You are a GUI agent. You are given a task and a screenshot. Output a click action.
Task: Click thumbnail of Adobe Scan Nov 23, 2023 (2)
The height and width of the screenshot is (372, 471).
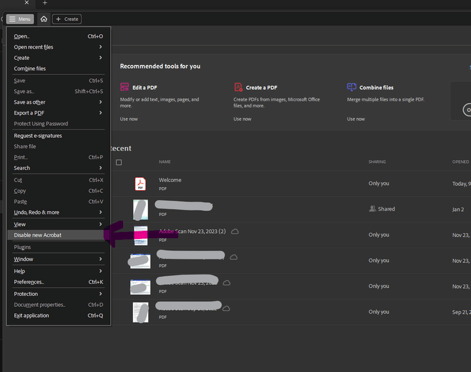(141, 235)
